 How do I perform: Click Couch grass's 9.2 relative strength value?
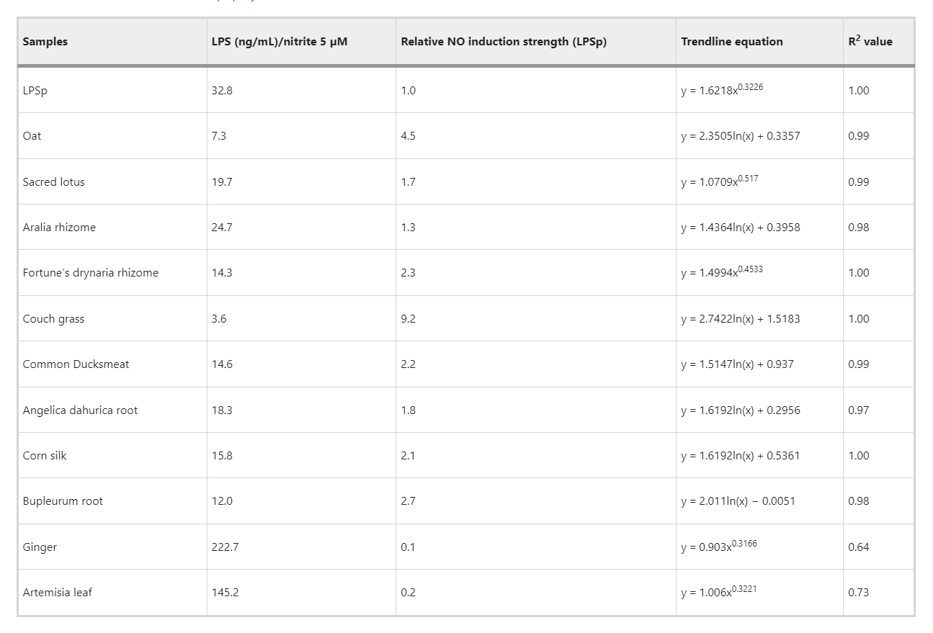click(408, 319)
